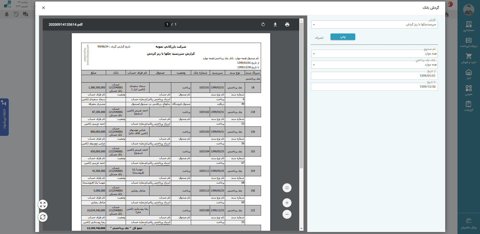Expand the بانك چك پرداختي dropdown
The width and height of the screenshot is (480, 234).
[374, 65]
